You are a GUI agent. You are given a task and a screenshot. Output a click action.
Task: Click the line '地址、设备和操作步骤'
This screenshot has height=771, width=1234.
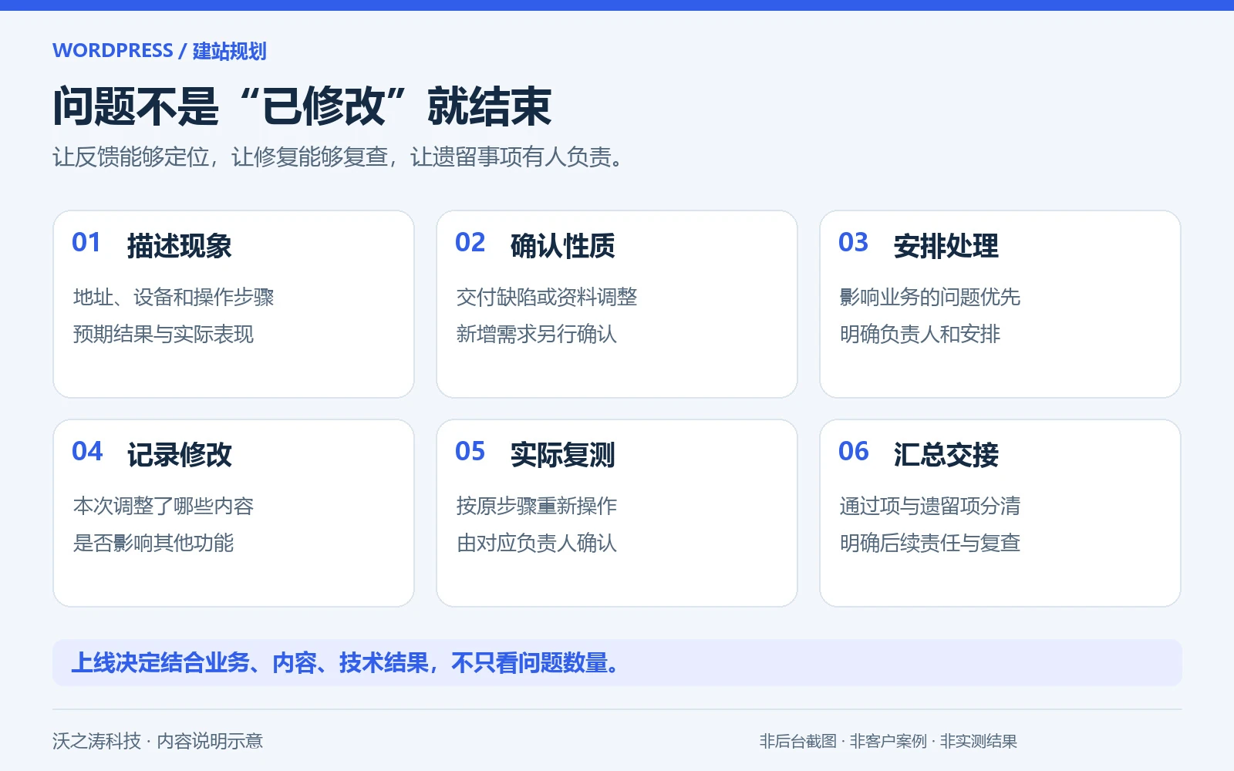[174, 297]
